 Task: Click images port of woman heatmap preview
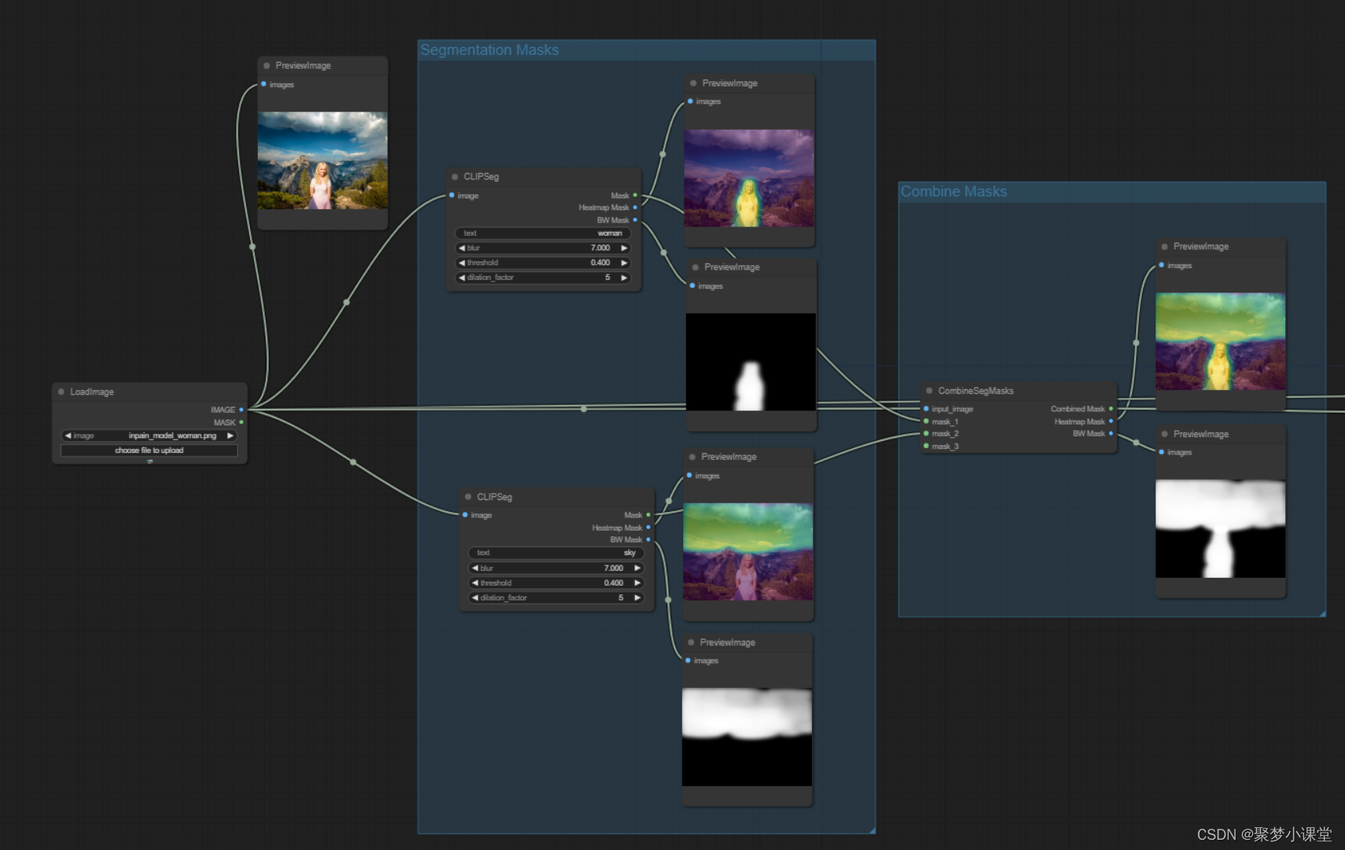[690, 101]
